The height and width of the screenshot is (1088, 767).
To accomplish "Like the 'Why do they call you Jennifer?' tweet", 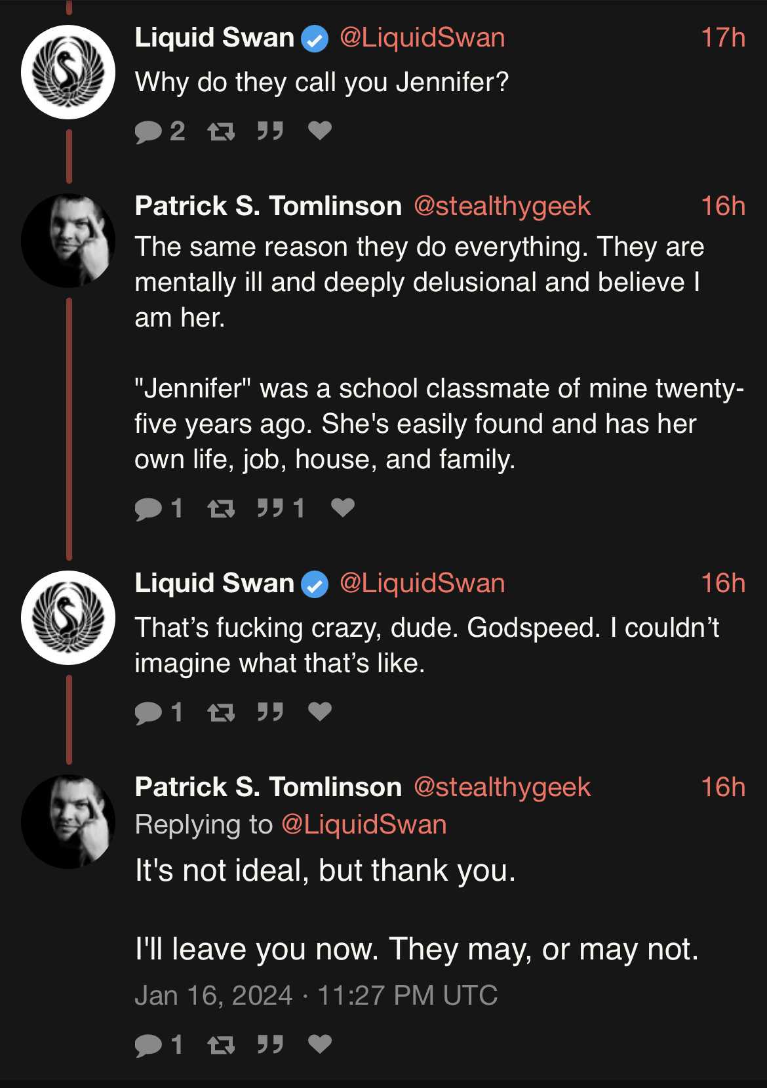I will click(x=320, y=131).
